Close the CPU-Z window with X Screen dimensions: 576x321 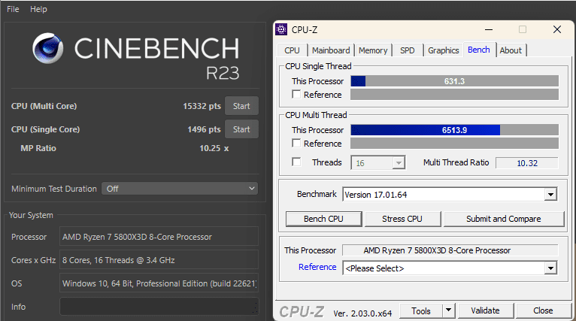coord(557,29)
